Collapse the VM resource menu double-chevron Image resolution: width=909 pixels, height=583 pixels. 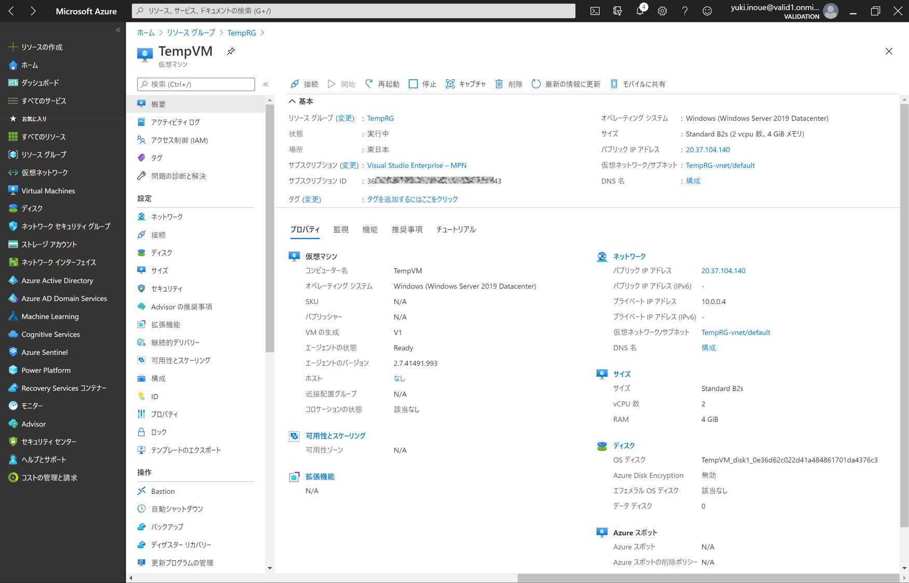pos(266,84)
